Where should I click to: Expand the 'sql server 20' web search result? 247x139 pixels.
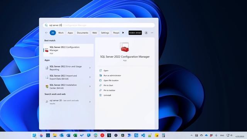coord(90,102)
